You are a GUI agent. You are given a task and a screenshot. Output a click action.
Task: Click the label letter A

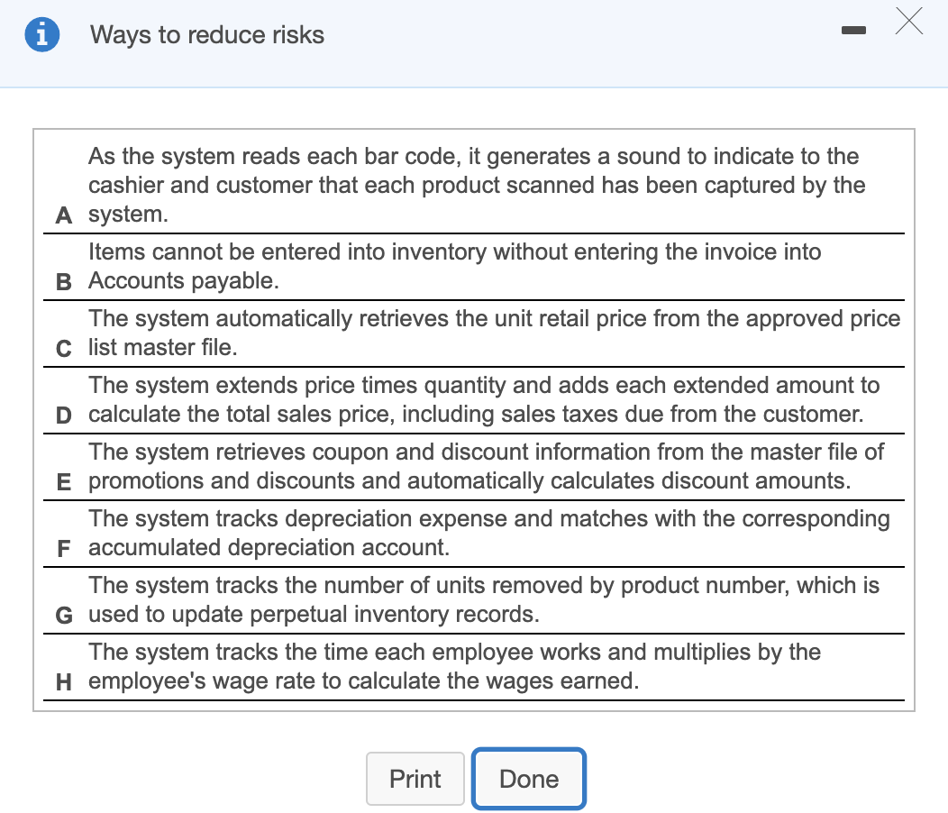tap(62, 215)
